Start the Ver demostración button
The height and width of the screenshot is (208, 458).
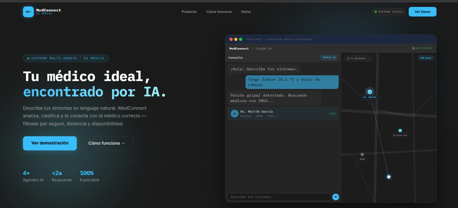tap(50, 143)
